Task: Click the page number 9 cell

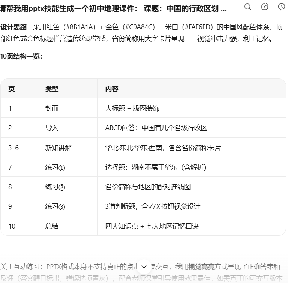Action: pos(19,206)
